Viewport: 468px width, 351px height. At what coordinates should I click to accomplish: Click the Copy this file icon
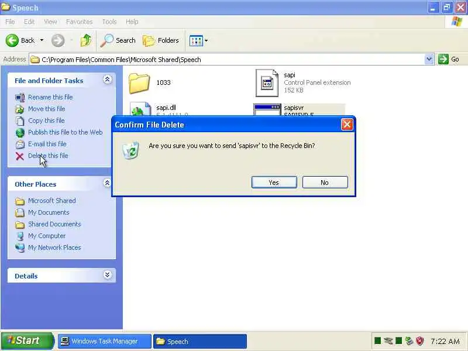[20, 121]
